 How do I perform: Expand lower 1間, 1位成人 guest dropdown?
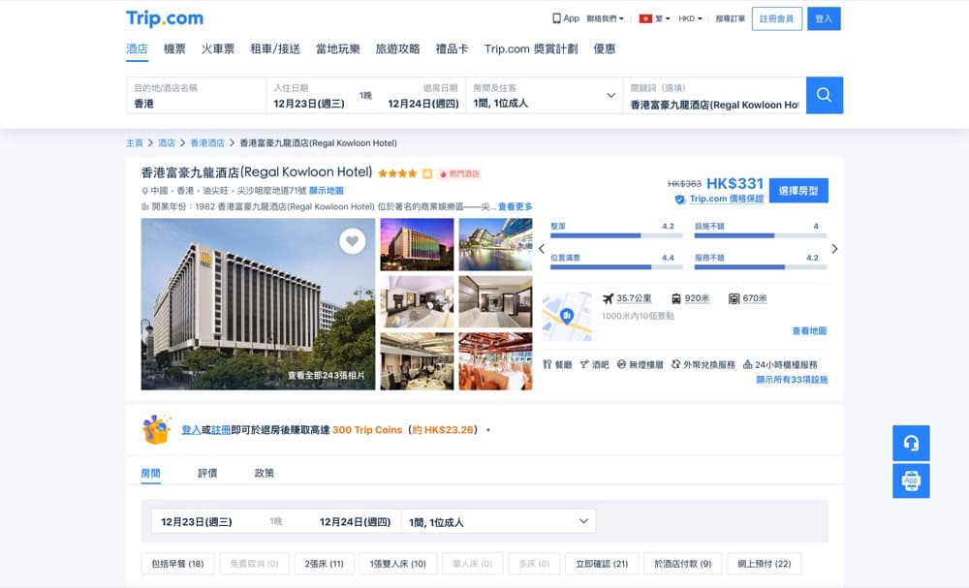pyautogui.click(x=498, y=522)
